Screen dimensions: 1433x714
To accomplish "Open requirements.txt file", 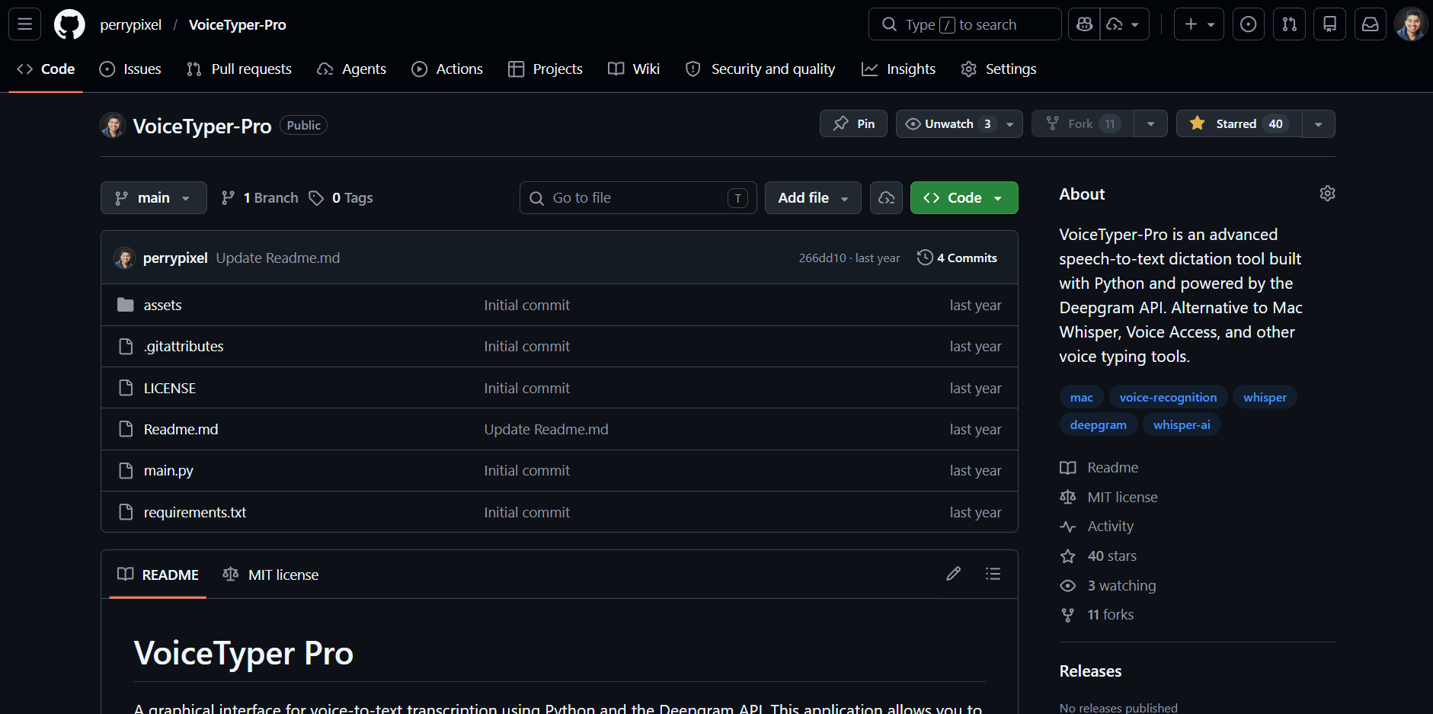I will (195, 512).
